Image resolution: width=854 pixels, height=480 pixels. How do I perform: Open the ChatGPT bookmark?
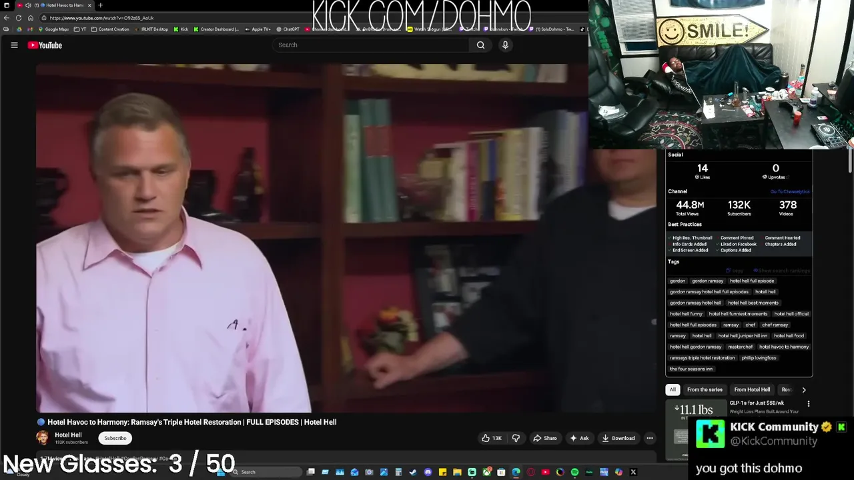(288, 29)
